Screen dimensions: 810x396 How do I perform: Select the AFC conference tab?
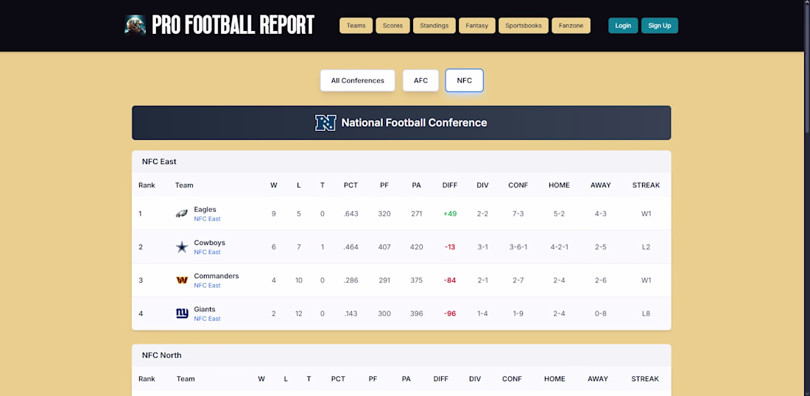click(x=420, y=80)
